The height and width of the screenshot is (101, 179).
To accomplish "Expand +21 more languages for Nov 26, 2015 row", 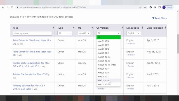I will 131,55.
